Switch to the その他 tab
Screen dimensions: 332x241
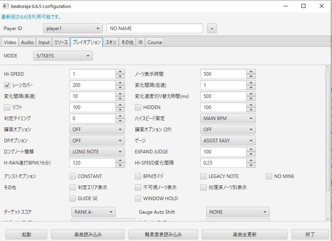pos(127,42)
